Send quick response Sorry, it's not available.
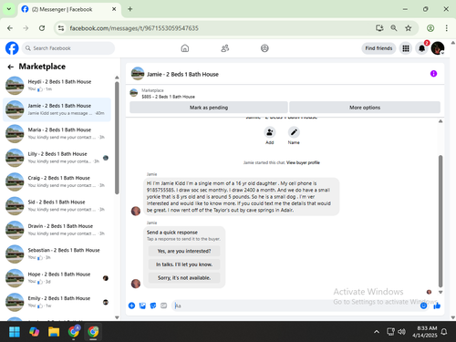Screen dimensions: 456x342 [184, 278]
